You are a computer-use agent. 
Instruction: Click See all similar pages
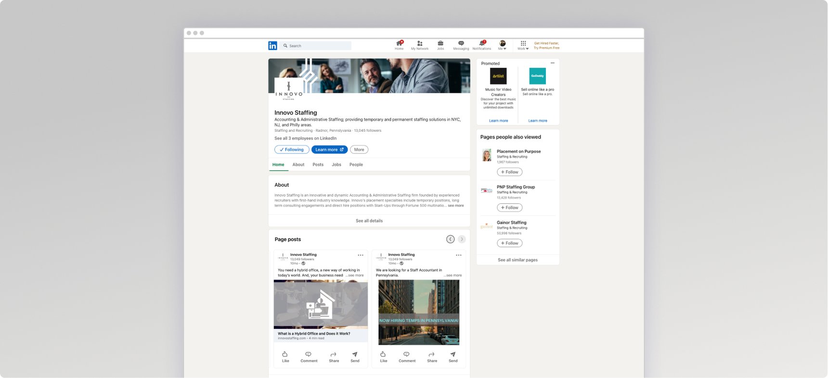pos(518,260)
